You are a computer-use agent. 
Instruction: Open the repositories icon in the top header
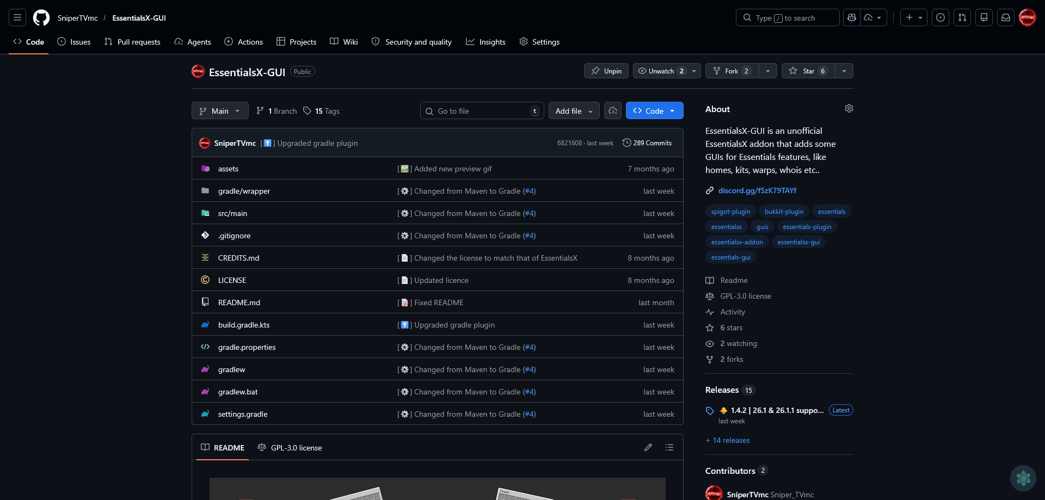[984, 17]
